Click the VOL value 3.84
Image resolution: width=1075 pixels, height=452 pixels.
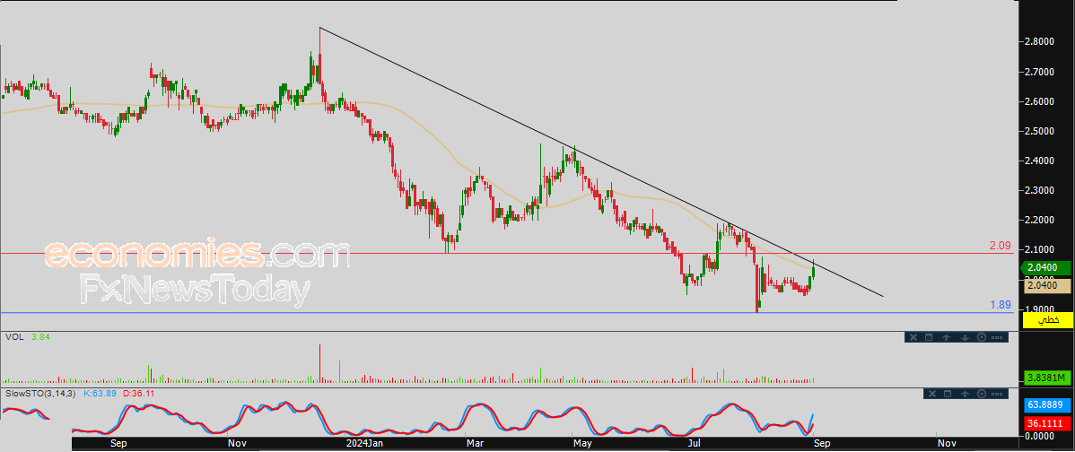[x=40, y=337]
